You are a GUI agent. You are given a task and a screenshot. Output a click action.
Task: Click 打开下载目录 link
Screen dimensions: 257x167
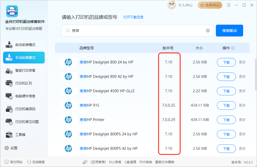(x=133, y=17)
